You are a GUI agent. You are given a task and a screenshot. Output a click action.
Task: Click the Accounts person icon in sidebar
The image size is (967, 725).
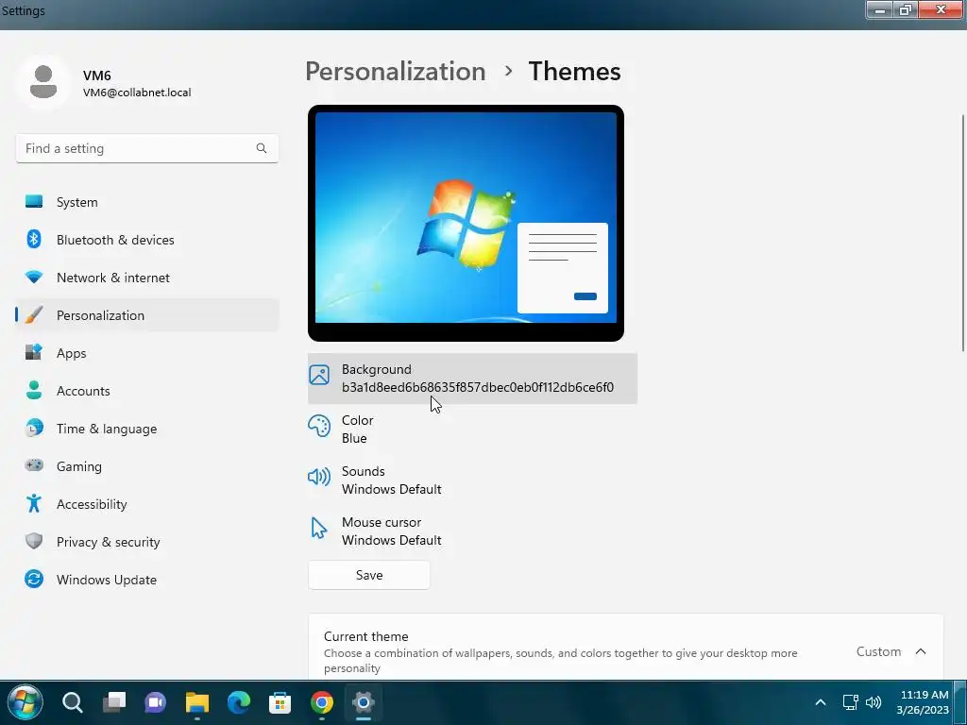point(34,390)
